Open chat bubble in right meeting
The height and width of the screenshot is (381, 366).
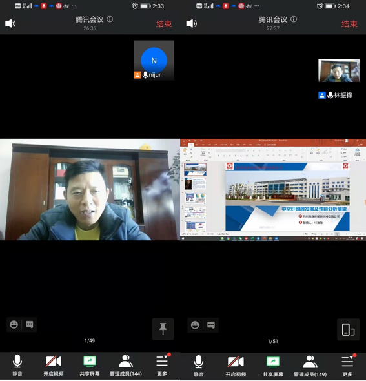211,325
